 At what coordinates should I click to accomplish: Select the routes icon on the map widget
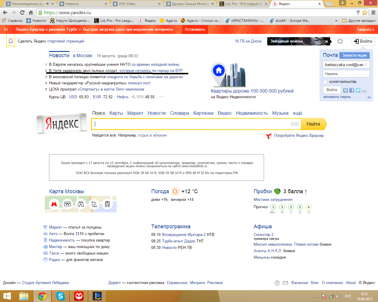point(94,204)
